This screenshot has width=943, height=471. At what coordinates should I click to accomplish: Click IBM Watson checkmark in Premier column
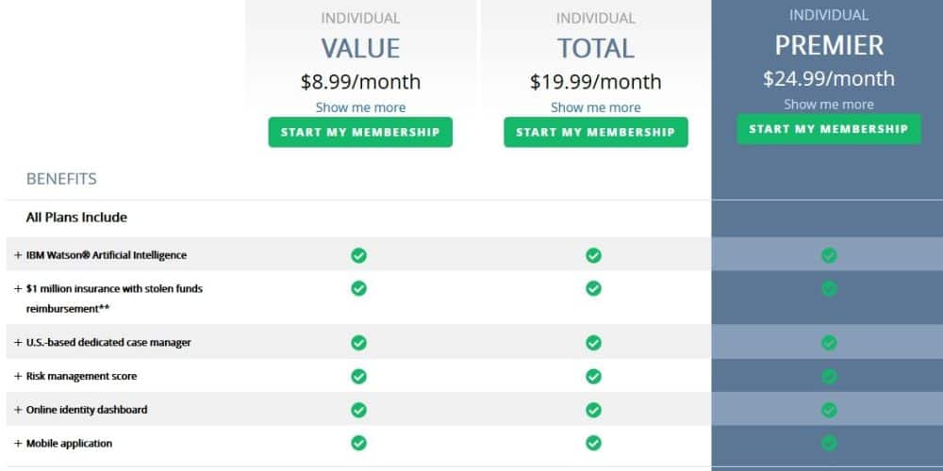tap(829, 255)
